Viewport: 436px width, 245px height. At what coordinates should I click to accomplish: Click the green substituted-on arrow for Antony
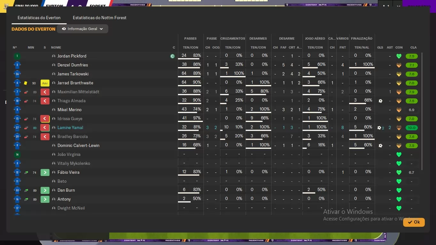point(45,199)
